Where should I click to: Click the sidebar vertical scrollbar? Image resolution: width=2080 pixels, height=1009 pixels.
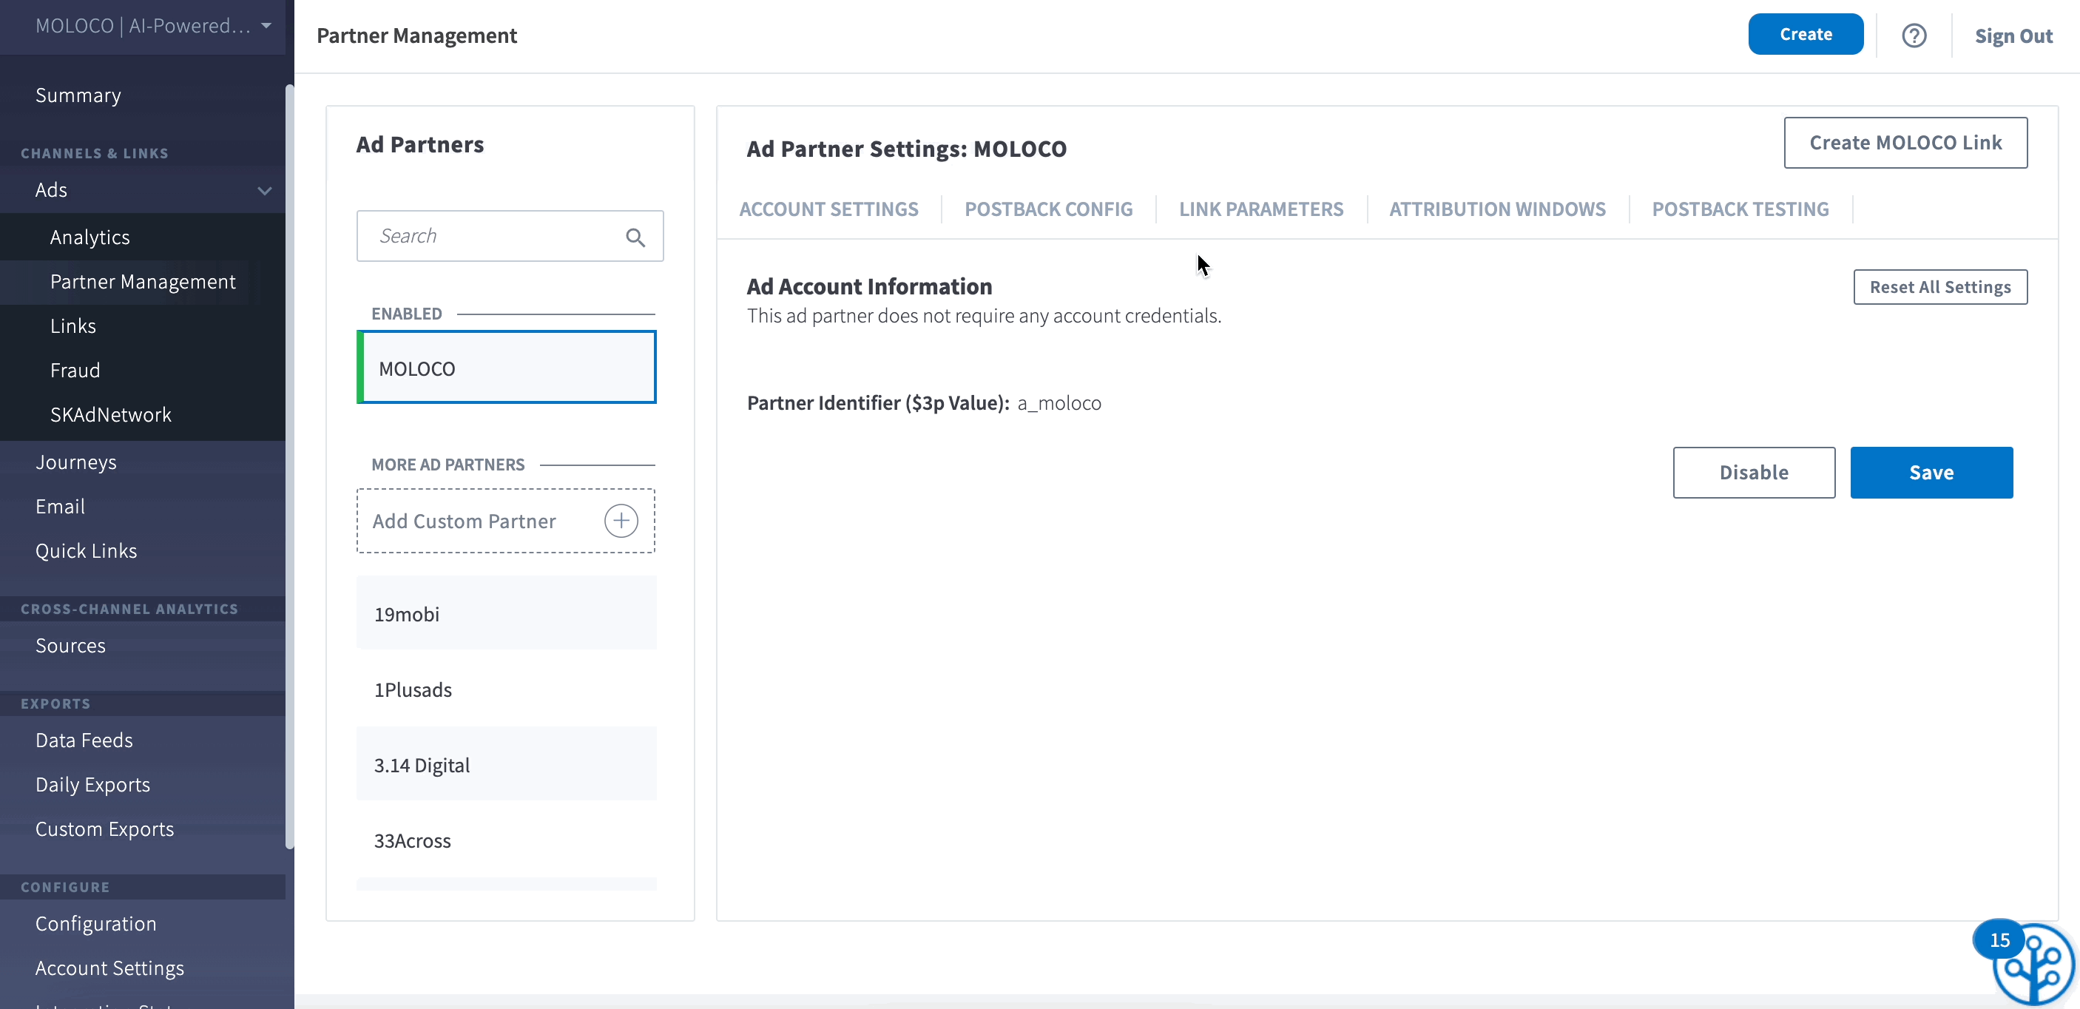click(290, 467)
